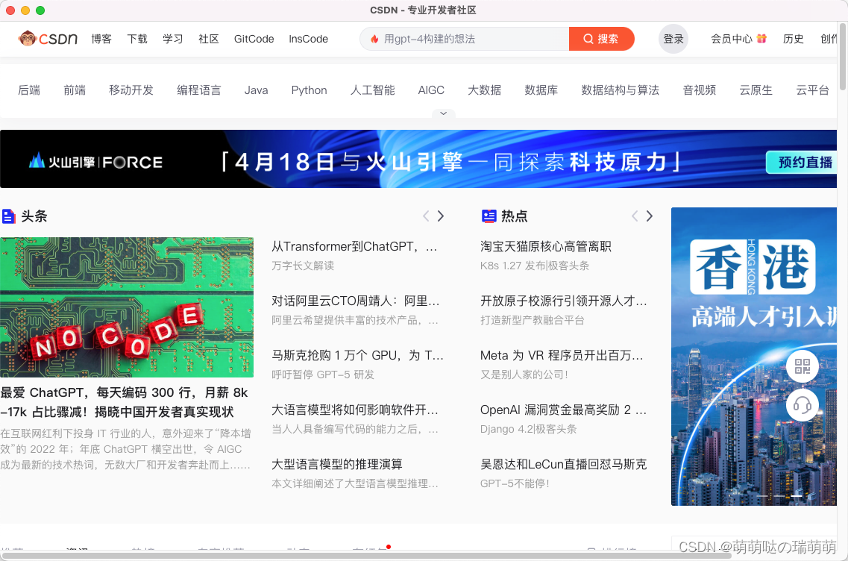Open headline 最爱 ChatGPT article title
This screenshot has height=561, width=848.
tap(125, 403)
